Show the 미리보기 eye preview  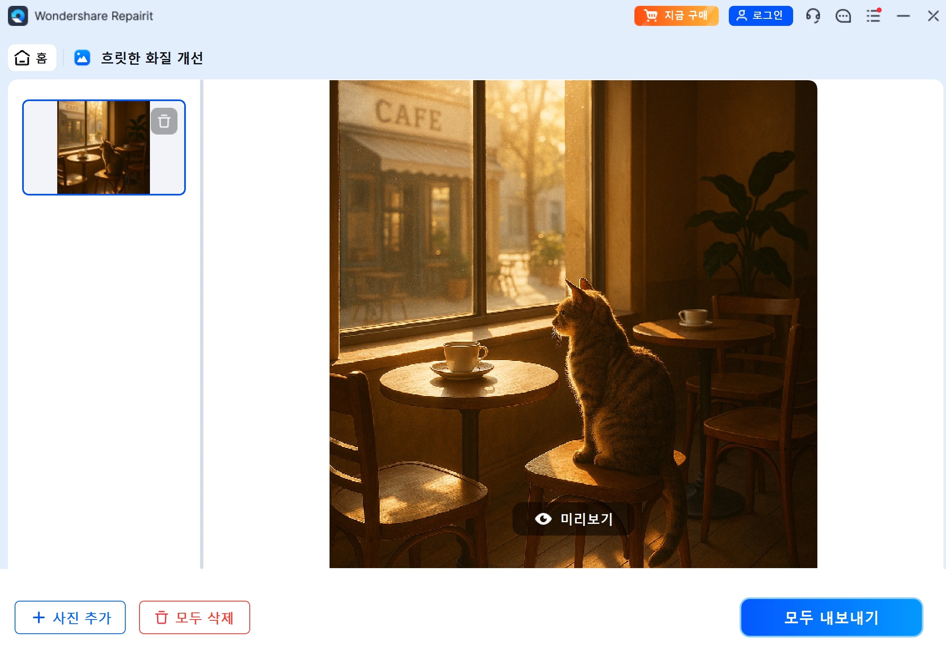[x=573, y=519]
